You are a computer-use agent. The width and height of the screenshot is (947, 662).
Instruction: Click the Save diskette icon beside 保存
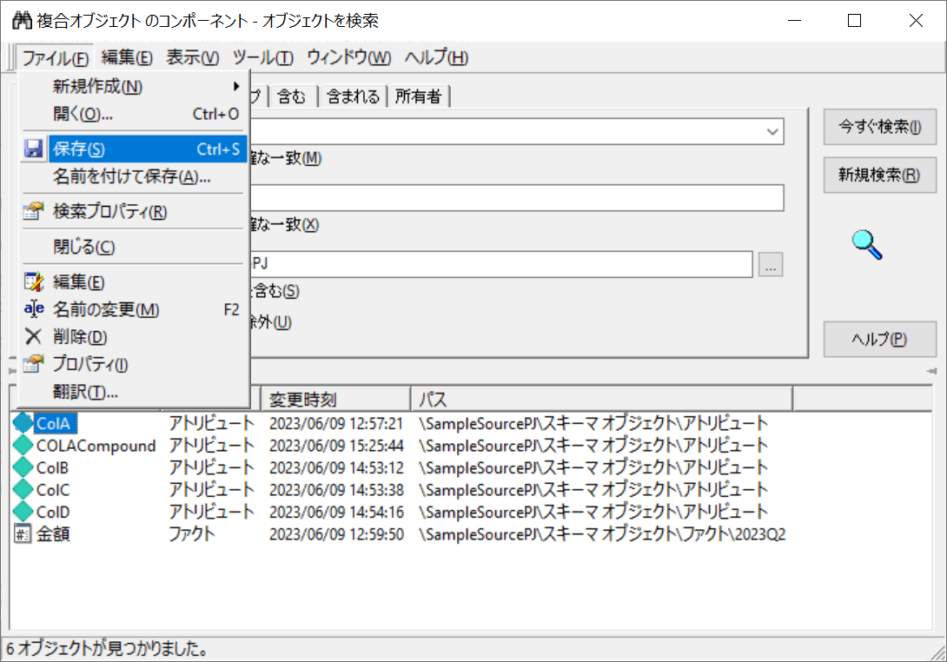[x=33, y=149]
